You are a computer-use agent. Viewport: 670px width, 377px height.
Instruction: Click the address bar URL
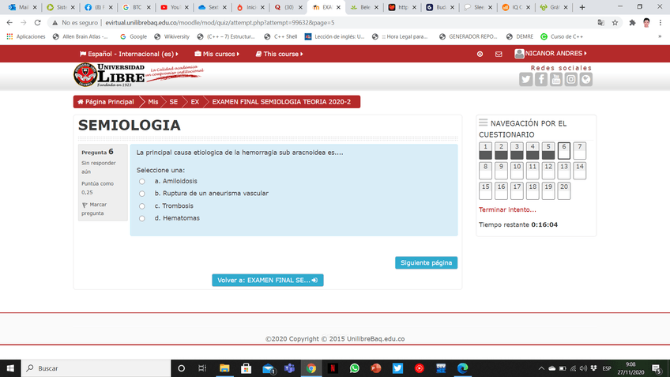click(x=220, y=23)
